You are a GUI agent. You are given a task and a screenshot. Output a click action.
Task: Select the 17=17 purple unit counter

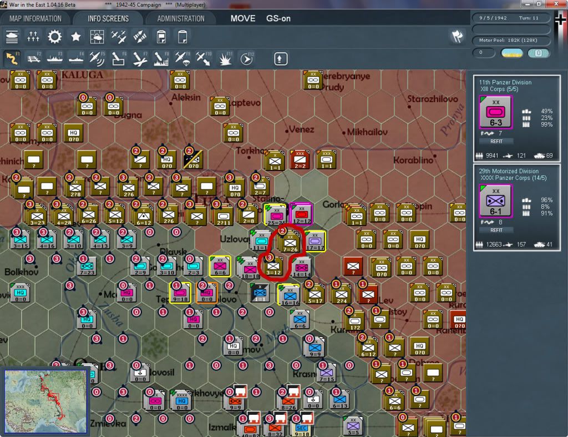315,240
